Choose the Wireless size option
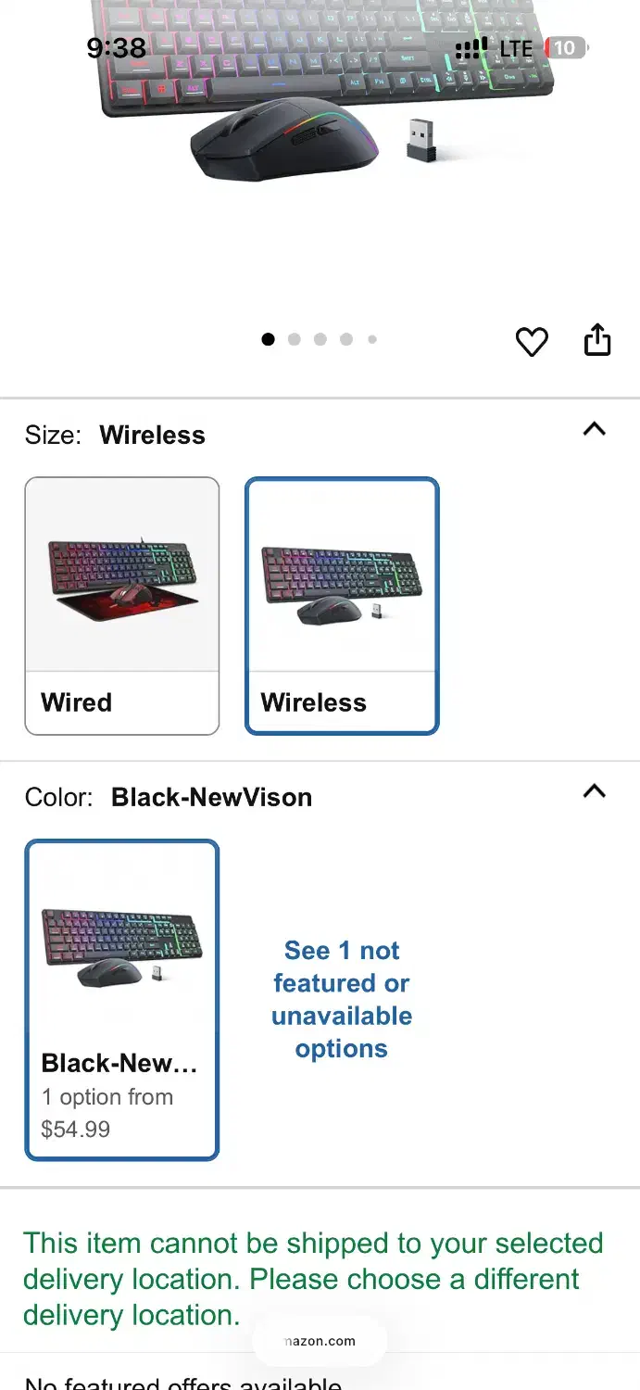Viewport: 640px width, 1390px height. tap(342, 605)
